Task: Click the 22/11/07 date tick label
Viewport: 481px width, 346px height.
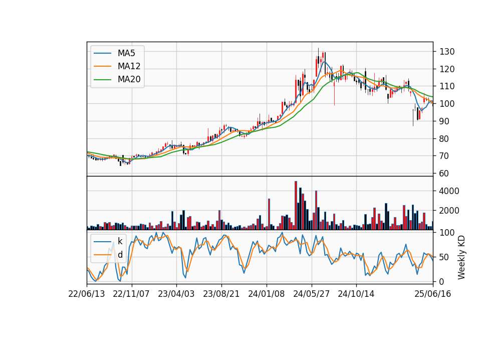Action: [x=131, y=294]
